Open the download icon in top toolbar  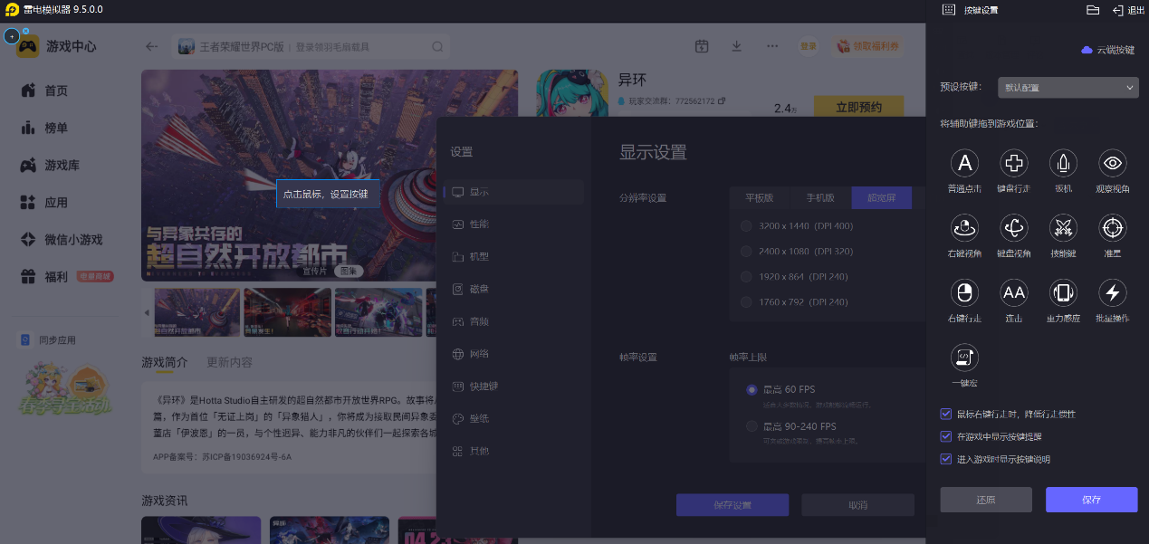point(737,46)
